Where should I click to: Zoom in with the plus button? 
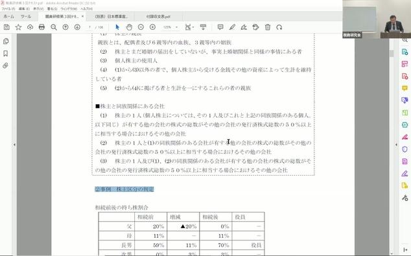(152, 27)
